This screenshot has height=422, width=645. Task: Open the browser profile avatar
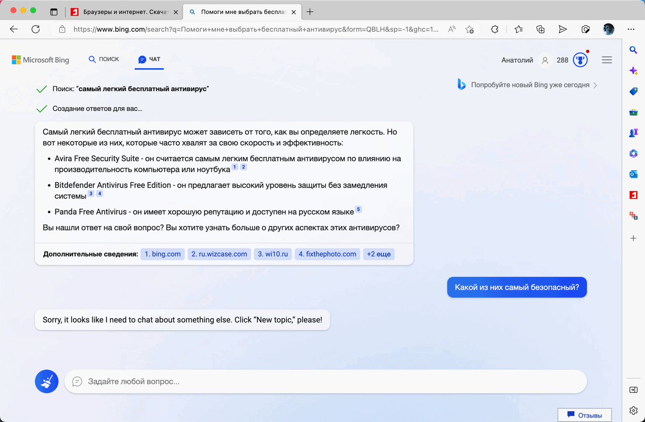click(x=609, y=29)
